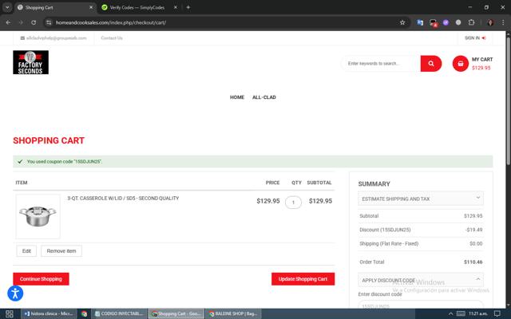
Task: Click the Chrome profile avatar
Action: pyautogui.click(x=490, y=22)
